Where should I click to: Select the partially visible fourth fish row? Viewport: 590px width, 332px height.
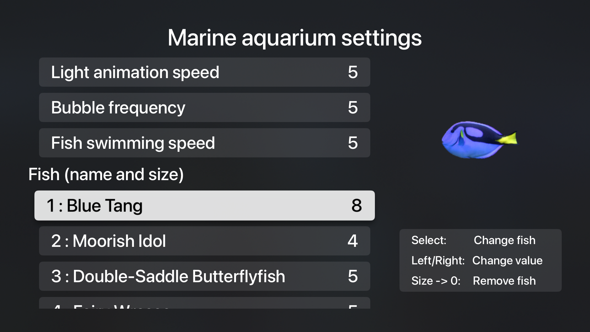click(204, 304)
